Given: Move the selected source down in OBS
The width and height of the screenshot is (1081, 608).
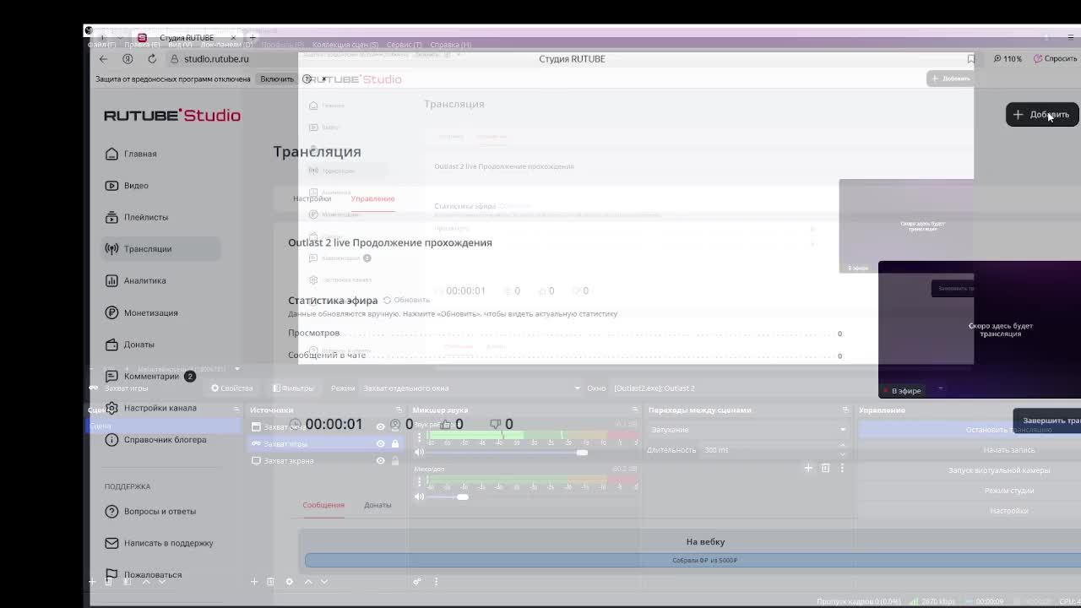Looking at the screenshot, I should (x=323, y=581).
